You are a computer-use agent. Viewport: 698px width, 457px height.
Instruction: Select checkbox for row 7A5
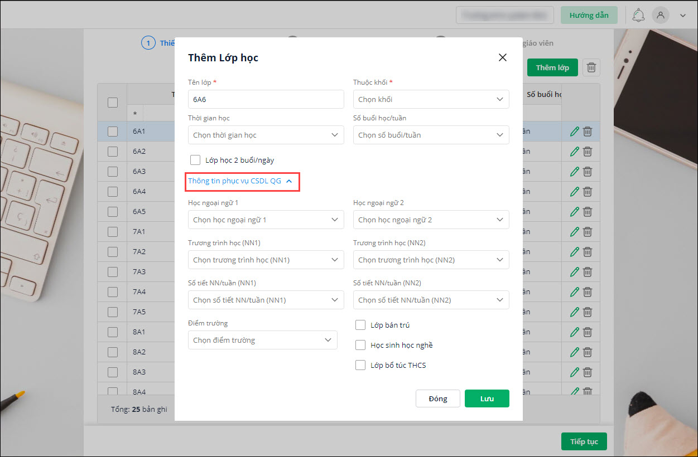coord(113,312)
